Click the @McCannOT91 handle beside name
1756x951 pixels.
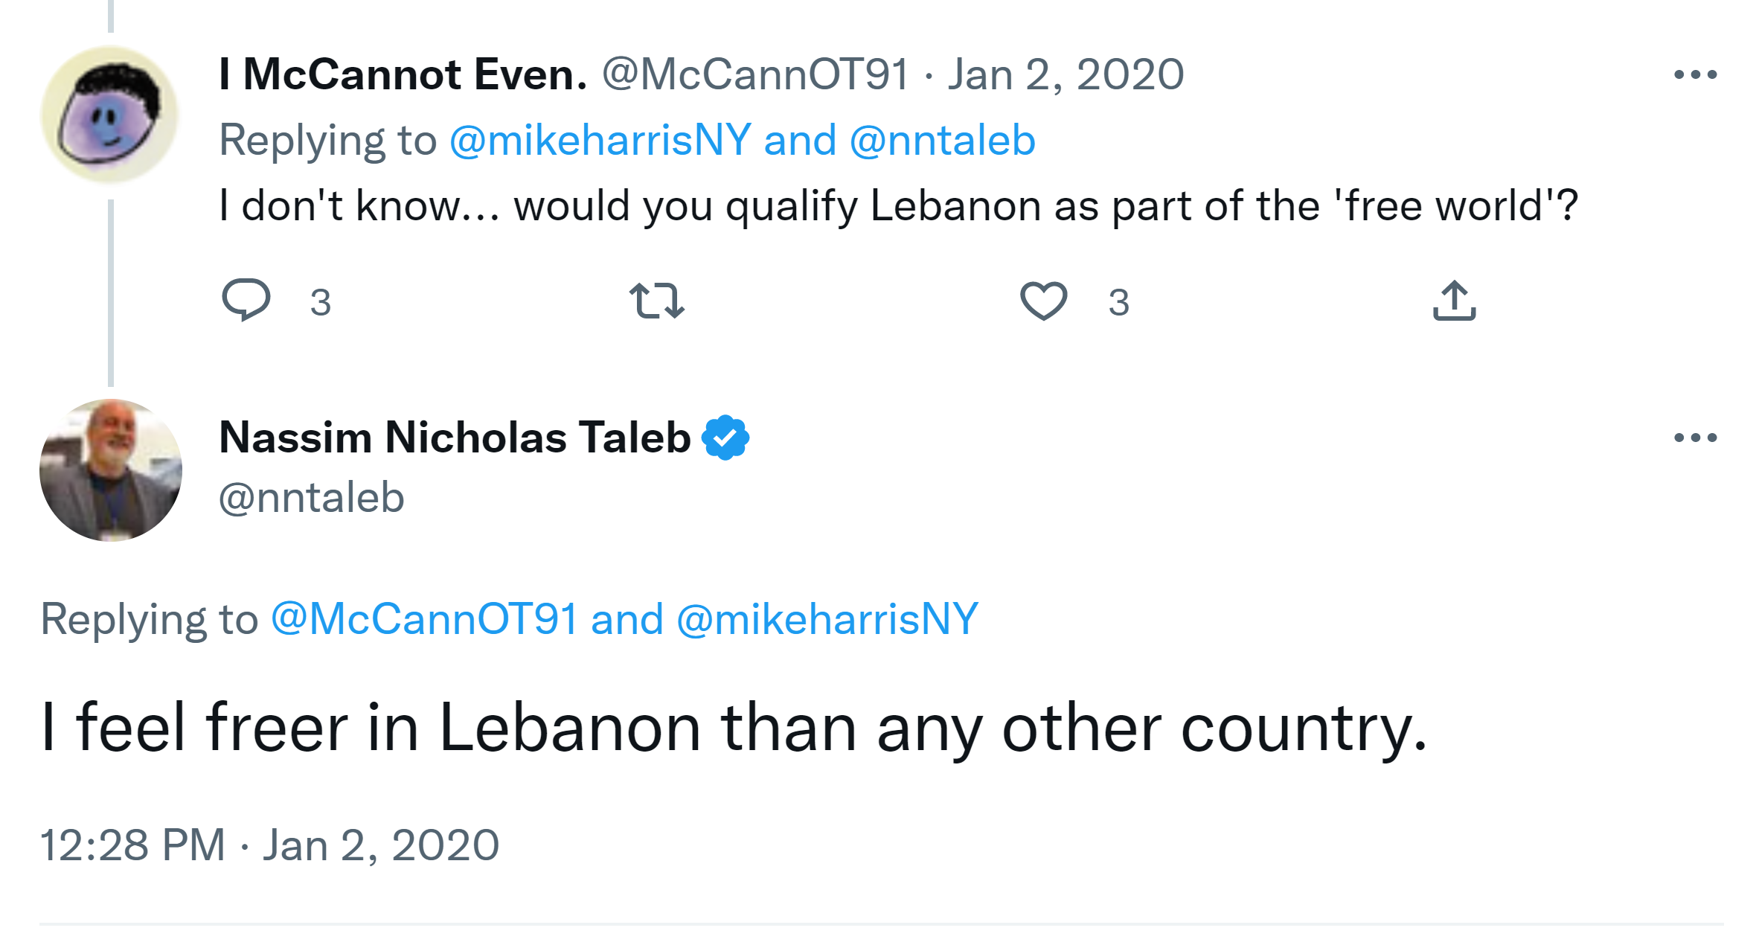(755, 74)
